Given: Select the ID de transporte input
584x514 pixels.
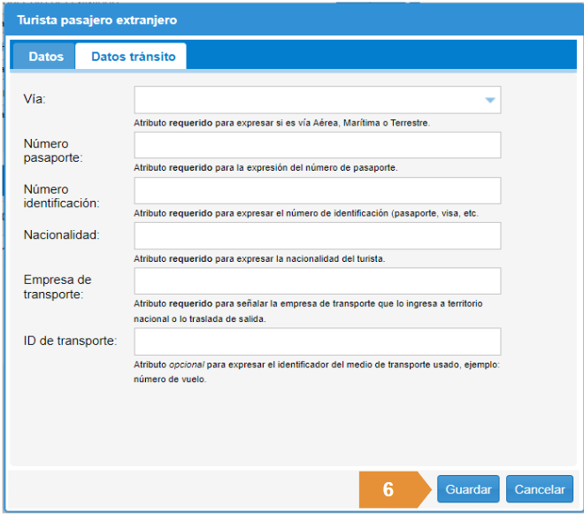Looking at the screenshot, I should pyautogui.click(x=318, y=341).
